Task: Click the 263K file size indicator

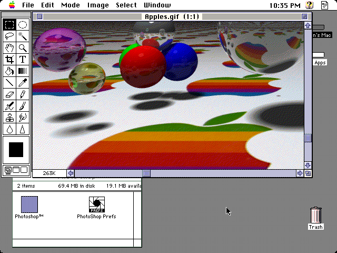Action: pos(49,173)
